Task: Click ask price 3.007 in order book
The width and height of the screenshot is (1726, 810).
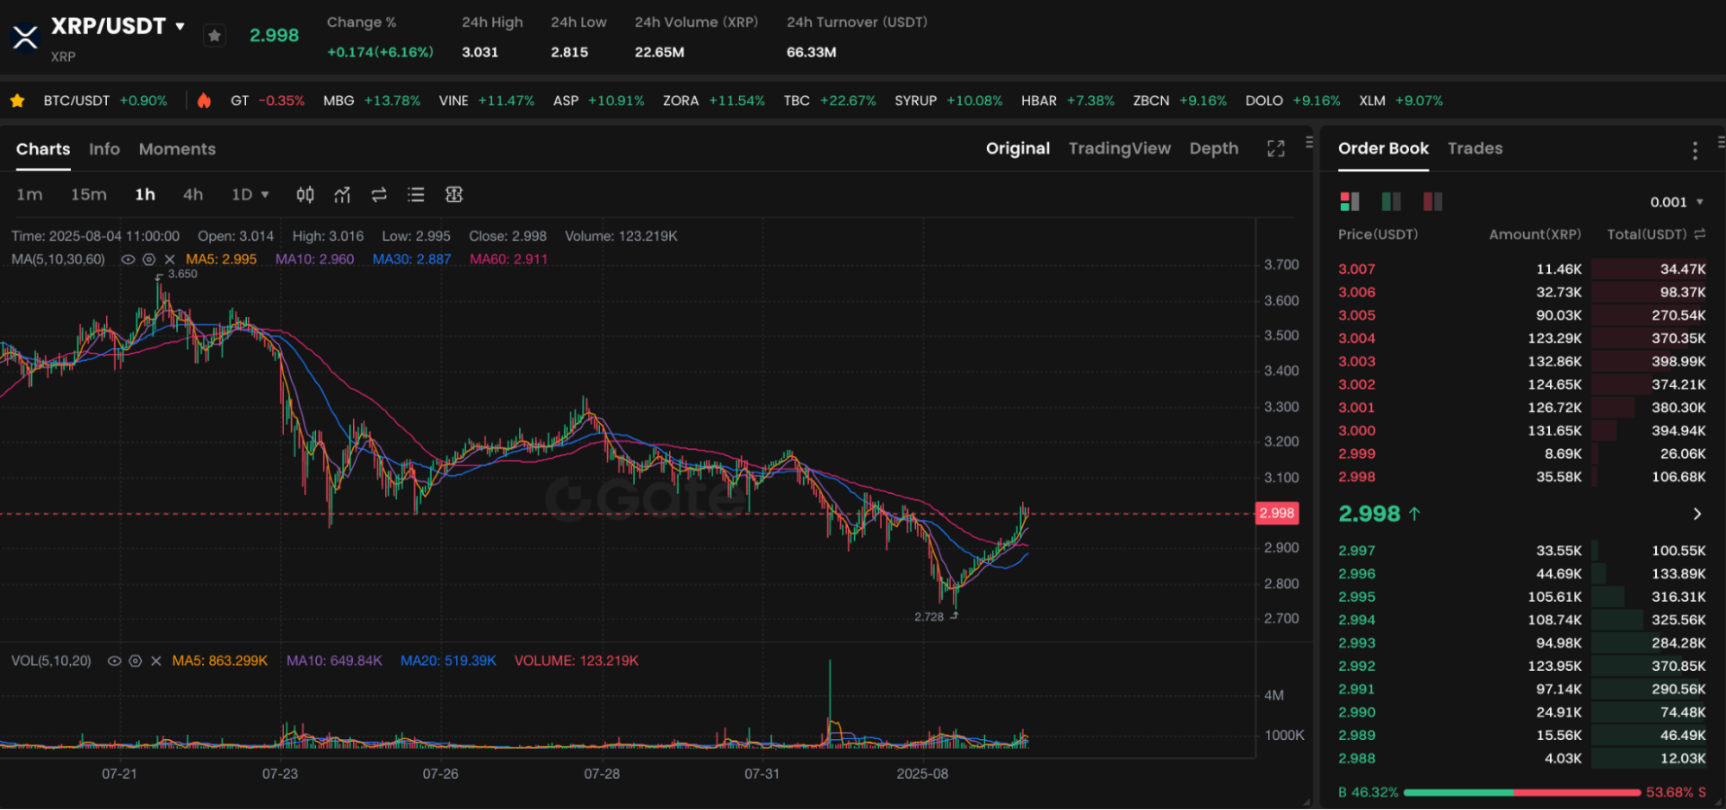Action: [1356, 269]
